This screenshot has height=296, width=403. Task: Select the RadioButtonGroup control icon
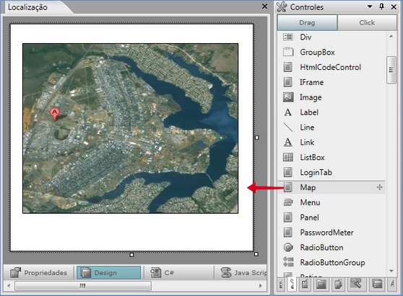[x=288, y=262]
